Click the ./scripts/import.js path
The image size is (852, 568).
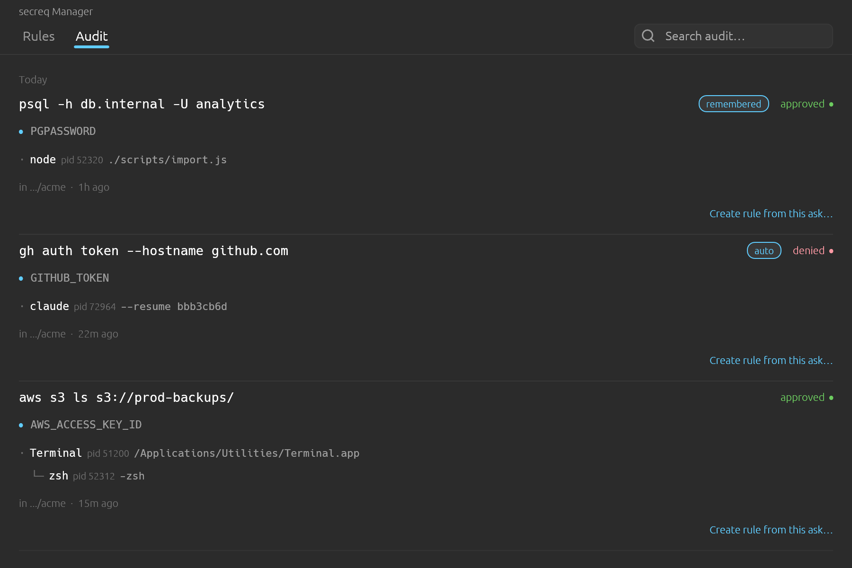click(x=168, y=160)
